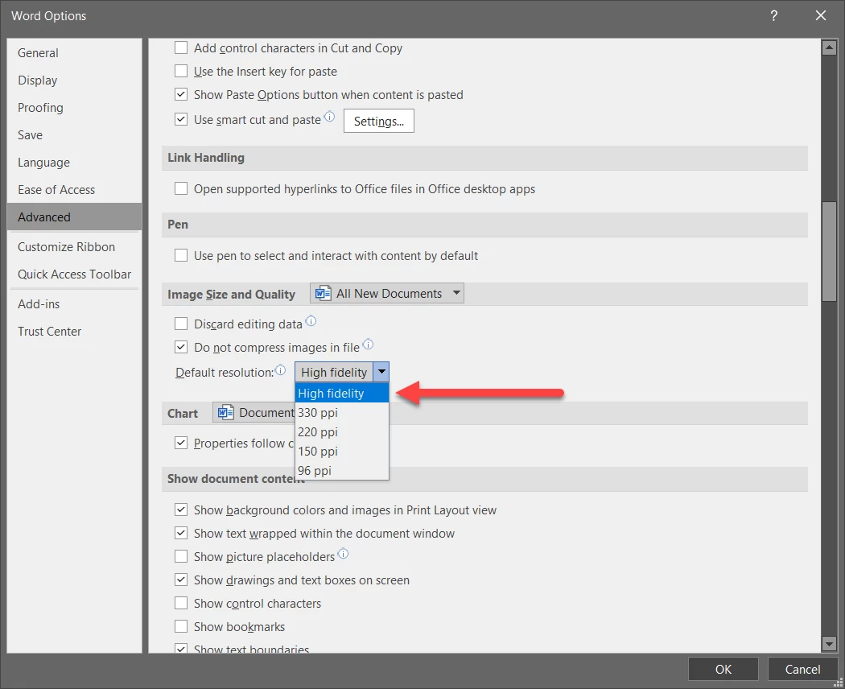Screen dimensions: 845x689
Task: Click the vertical scrollbar thumb
Action: coord(829,251)
